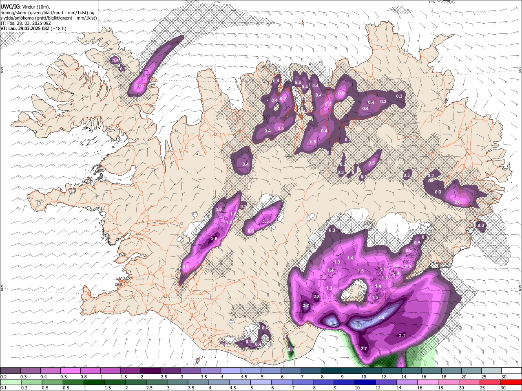
Task: Click the 1.0 value on the map
Action: [x=139, y=86]
